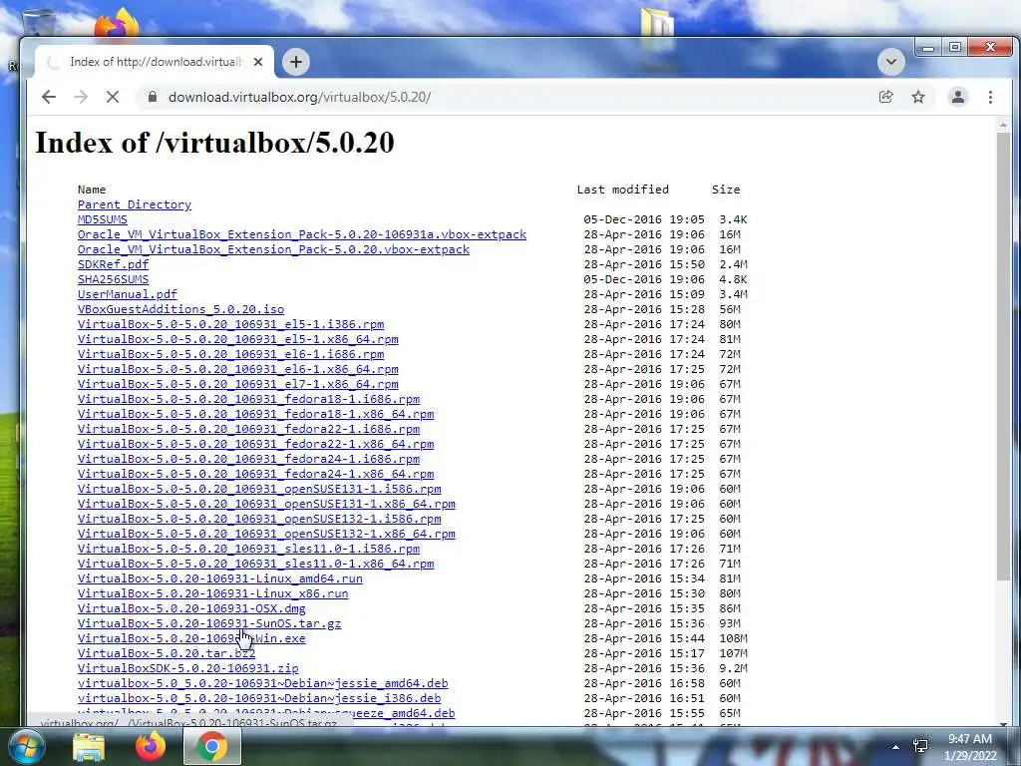Click the Firefox desktop shortcut icon
This screenshot has width=1021, height=766.
point(118,24)
